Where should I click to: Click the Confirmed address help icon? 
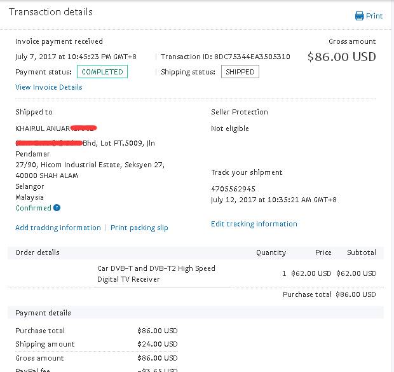[57, 208]
